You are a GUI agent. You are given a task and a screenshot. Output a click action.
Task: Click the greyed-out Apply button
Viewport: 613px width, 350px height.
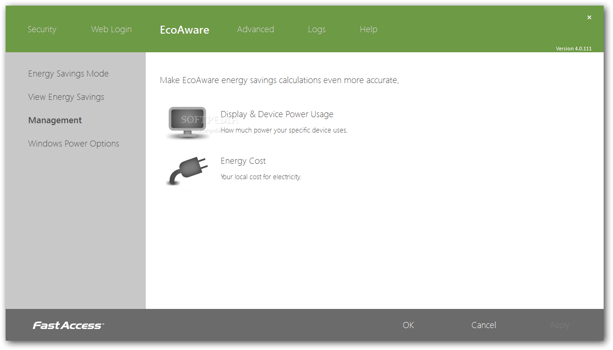(559, 325)
